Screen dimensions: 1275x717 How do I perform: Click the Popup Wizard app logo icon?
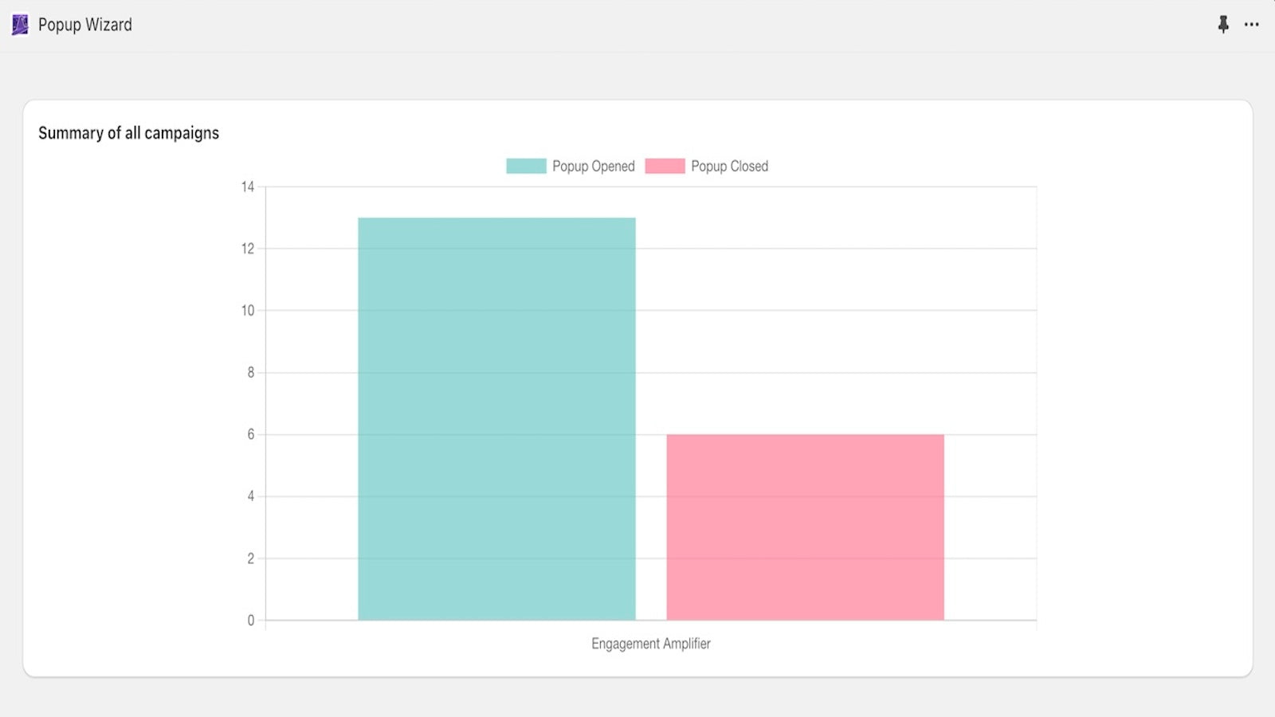[x=20, y=25]
